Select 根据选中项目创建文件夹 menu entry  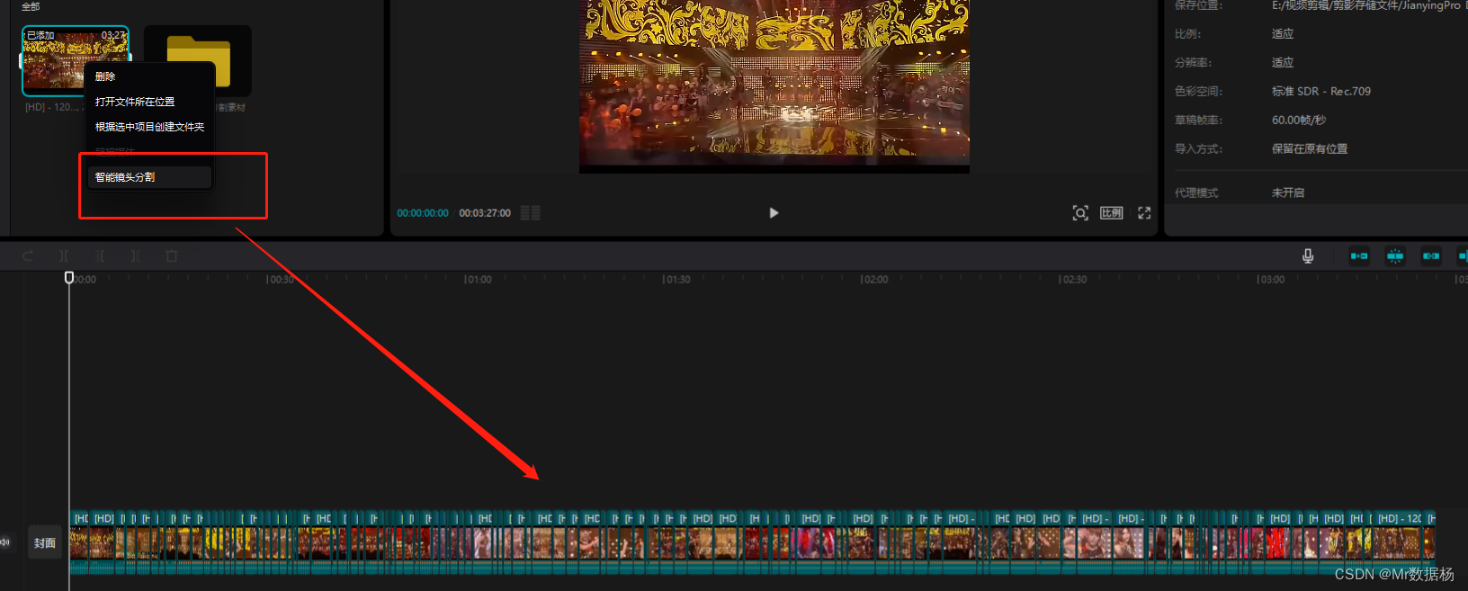[x=149, y=127]
